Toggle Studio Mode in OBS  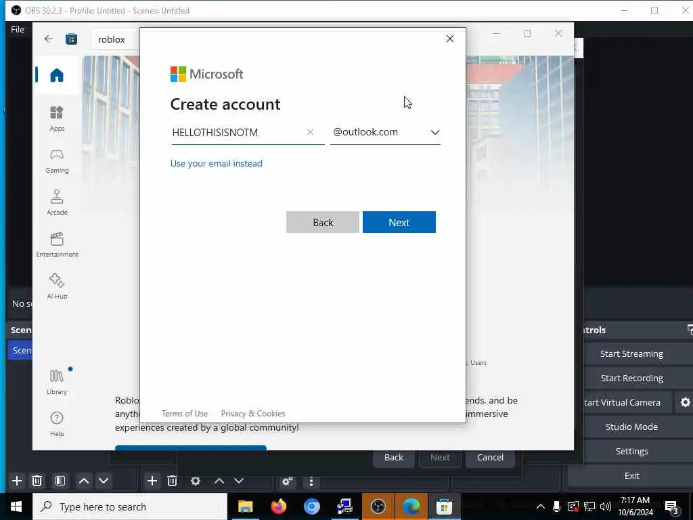click(631, 427)
